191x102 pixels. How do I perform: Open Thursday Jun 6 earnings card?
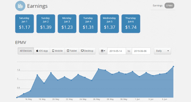(131, 24)
